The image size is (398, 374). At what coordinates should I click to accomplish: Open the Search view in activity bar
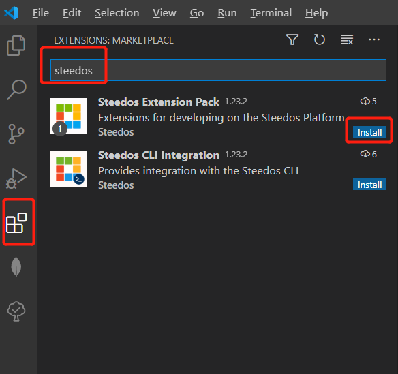coord(16,90)
